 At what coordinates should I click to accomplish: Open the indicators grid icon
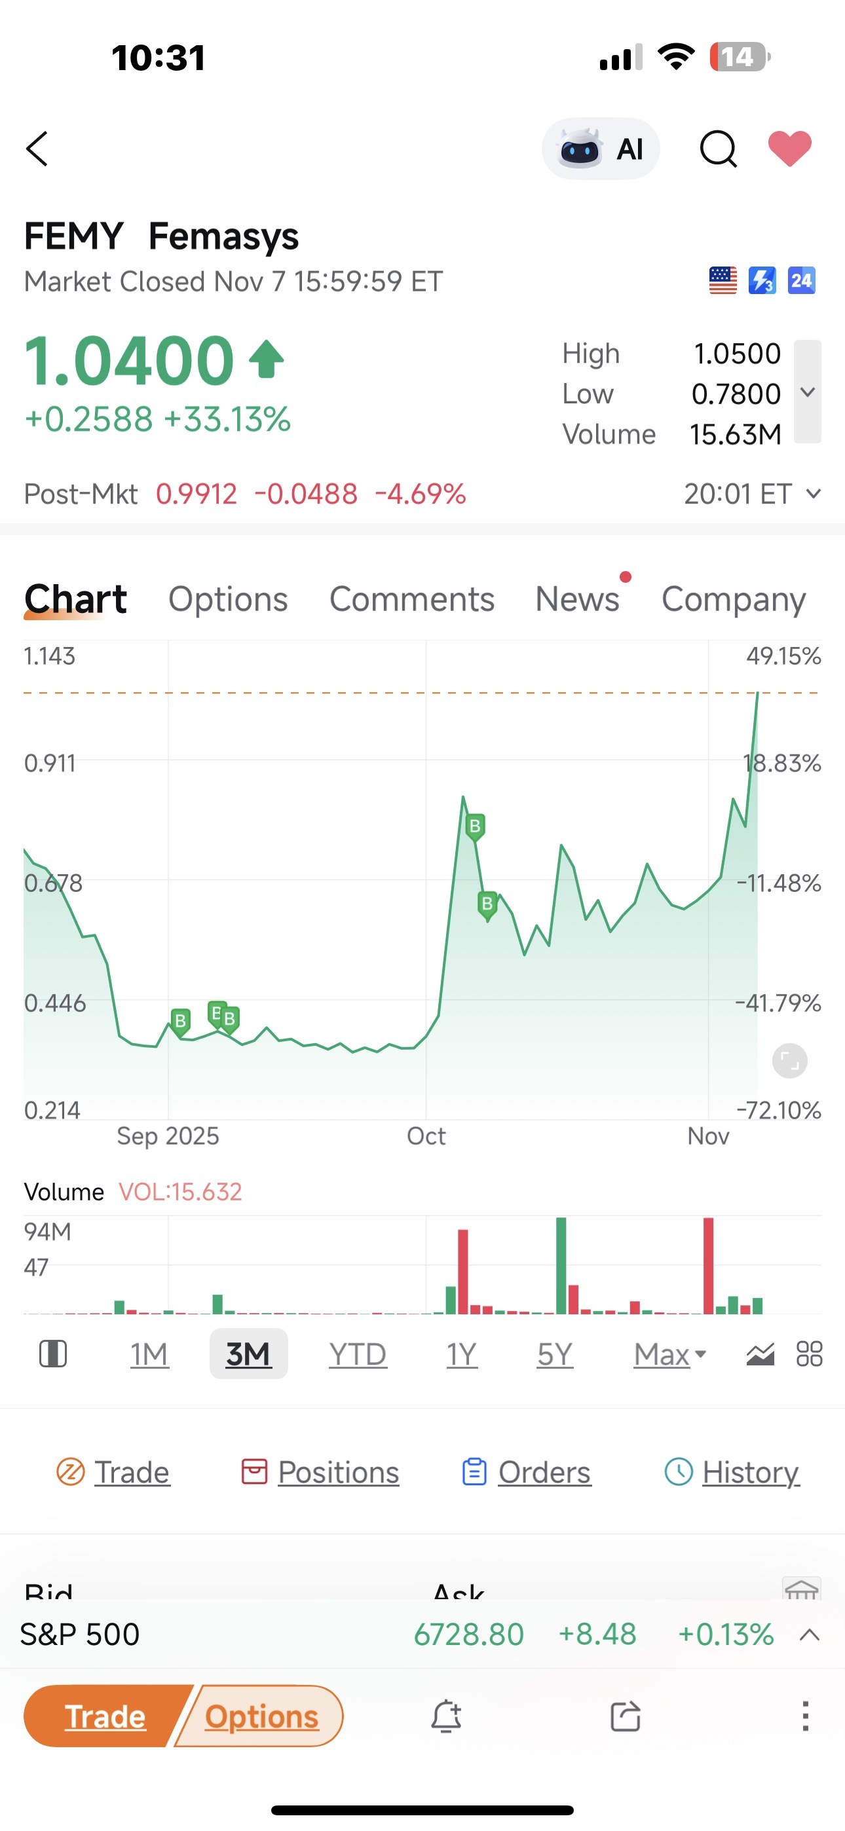810,1354
